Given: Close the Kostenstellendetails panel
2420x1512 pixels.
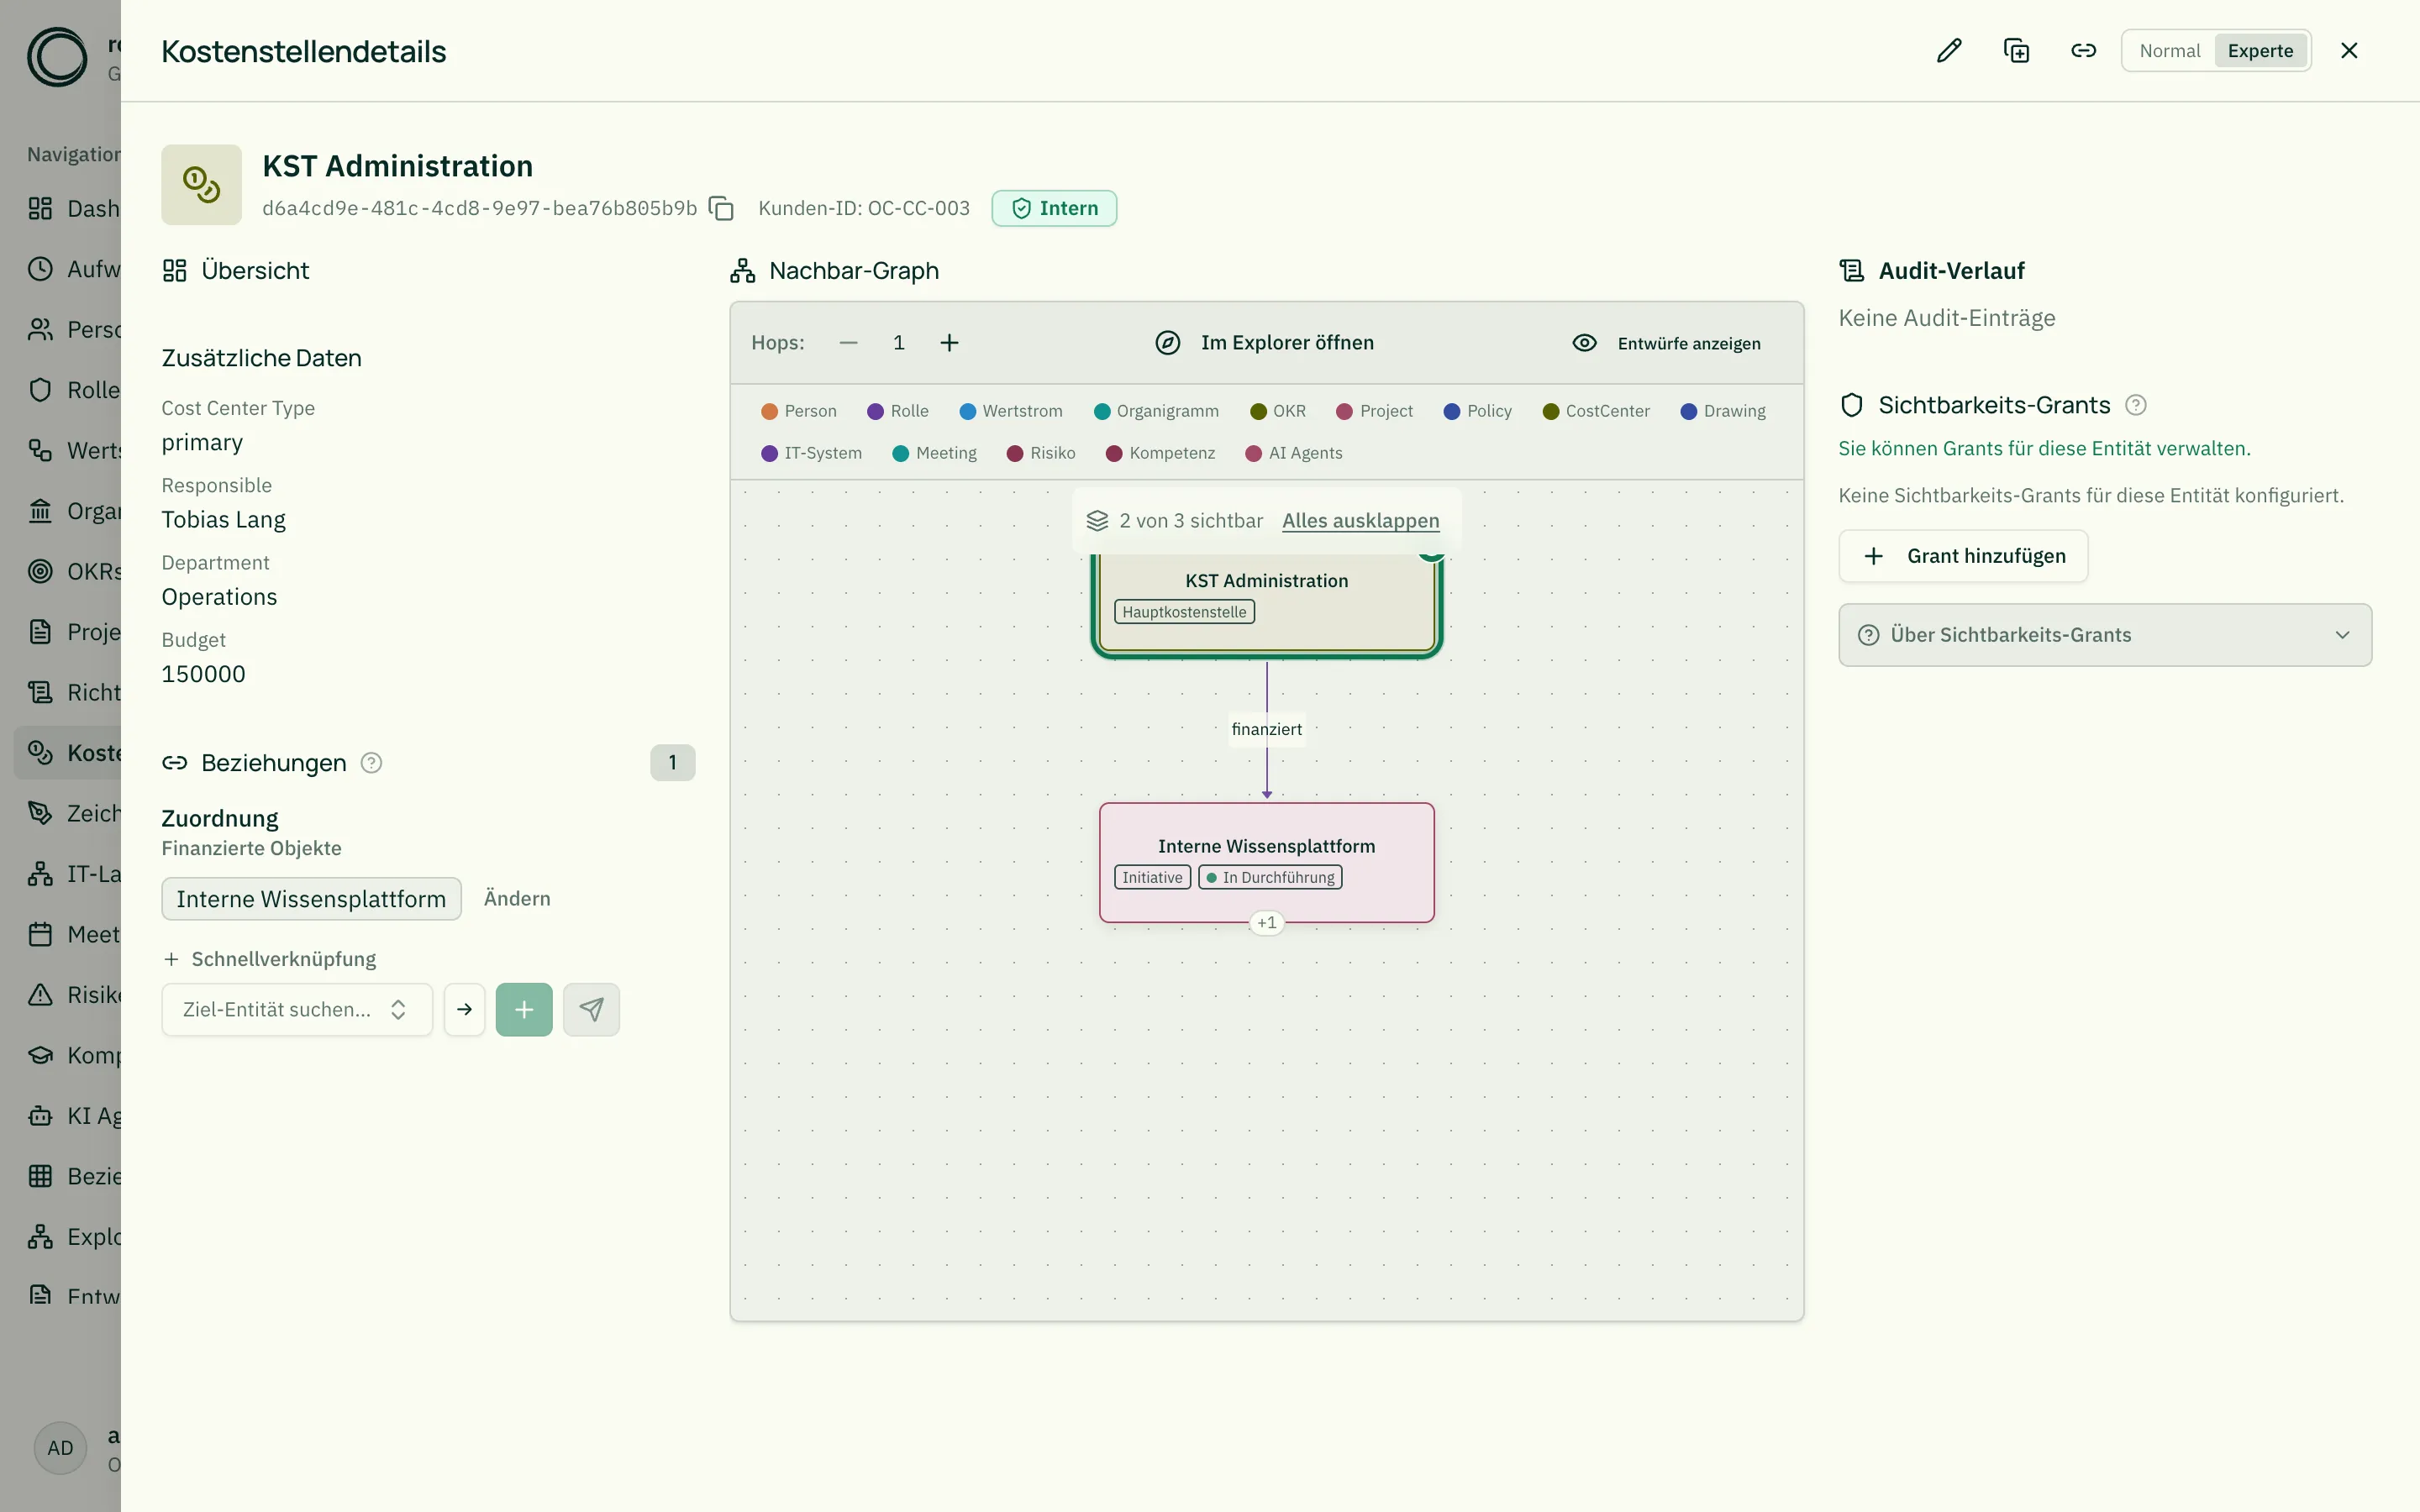Looking at the screenshot, I should (2349, 51).
